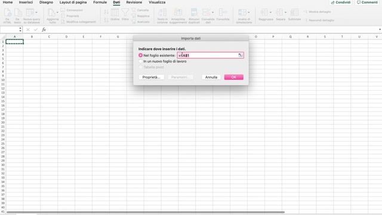This screenshot has height=215, width=382.
Task: Select cell A1 in the worksheet
Action: [14, 42]
